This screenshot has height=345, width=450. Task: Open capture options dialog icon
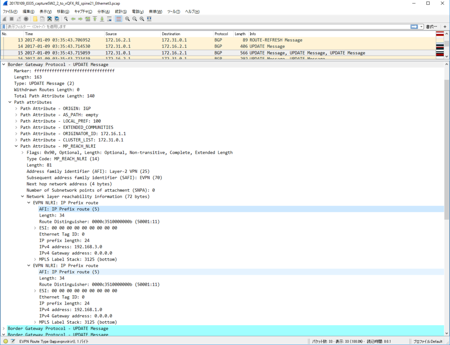pyautogui.click(x=26, y=19)
